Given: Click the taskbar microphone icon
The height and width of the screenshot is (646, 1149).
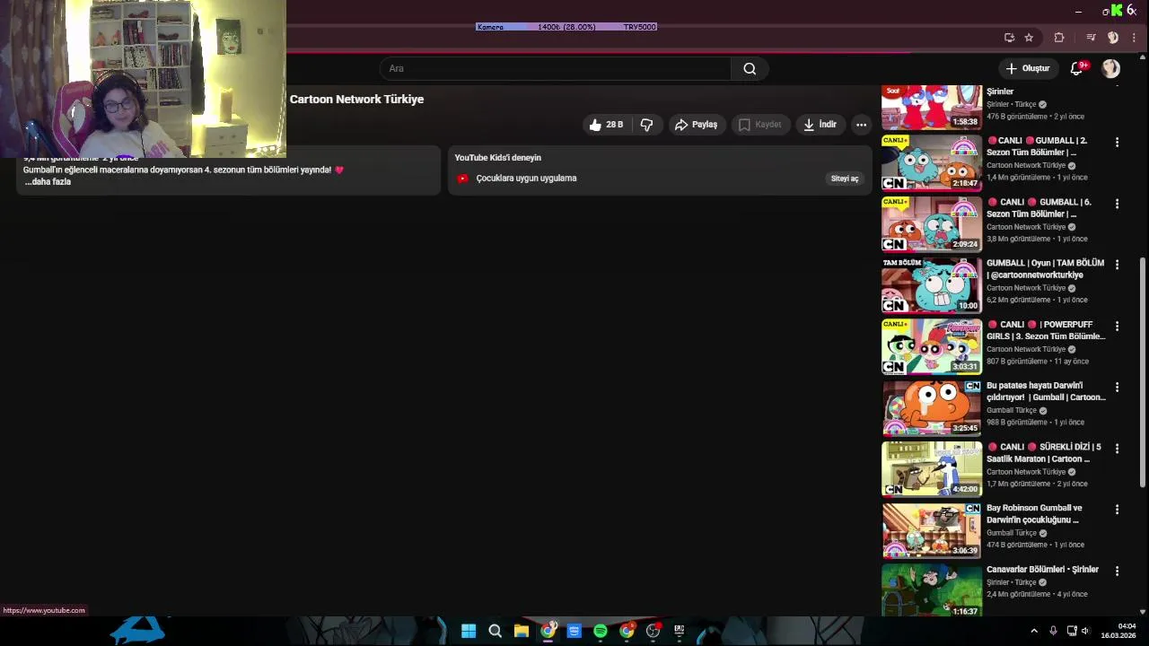Looking at the screenshot, I should [1053, 631].
